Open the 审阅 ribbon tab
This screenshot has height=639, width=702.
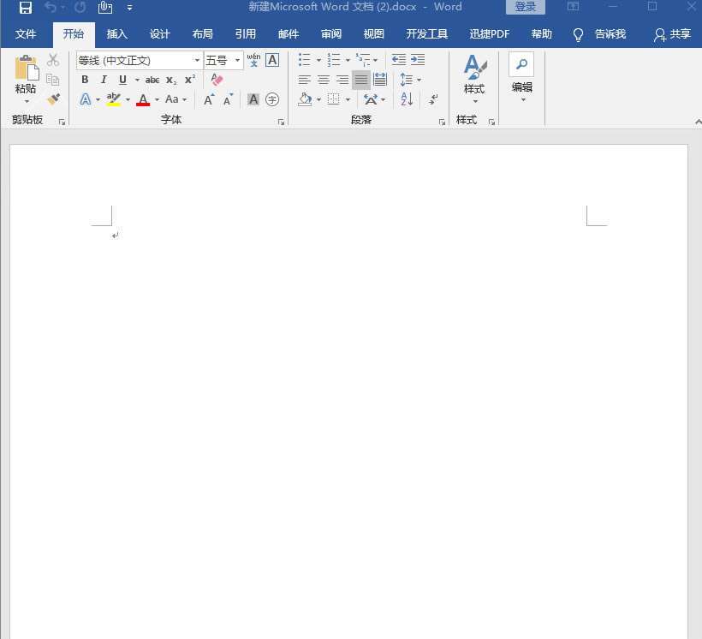coord(331,34)
